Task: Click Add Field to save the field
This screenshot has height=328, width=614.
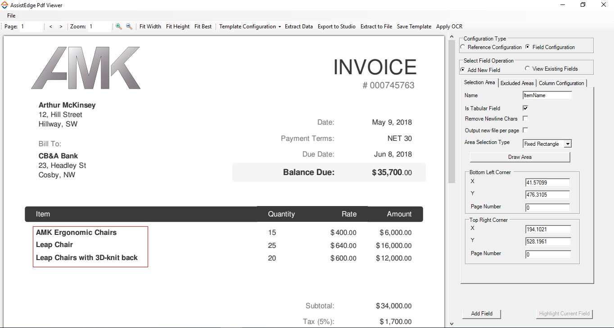Action: 481,314
